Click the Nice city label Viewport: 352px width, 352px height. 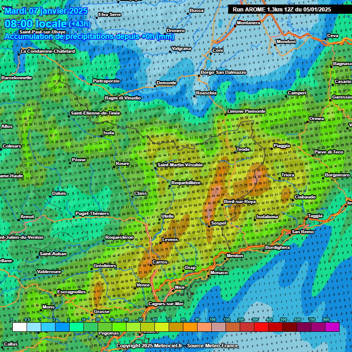pos(180,287)
